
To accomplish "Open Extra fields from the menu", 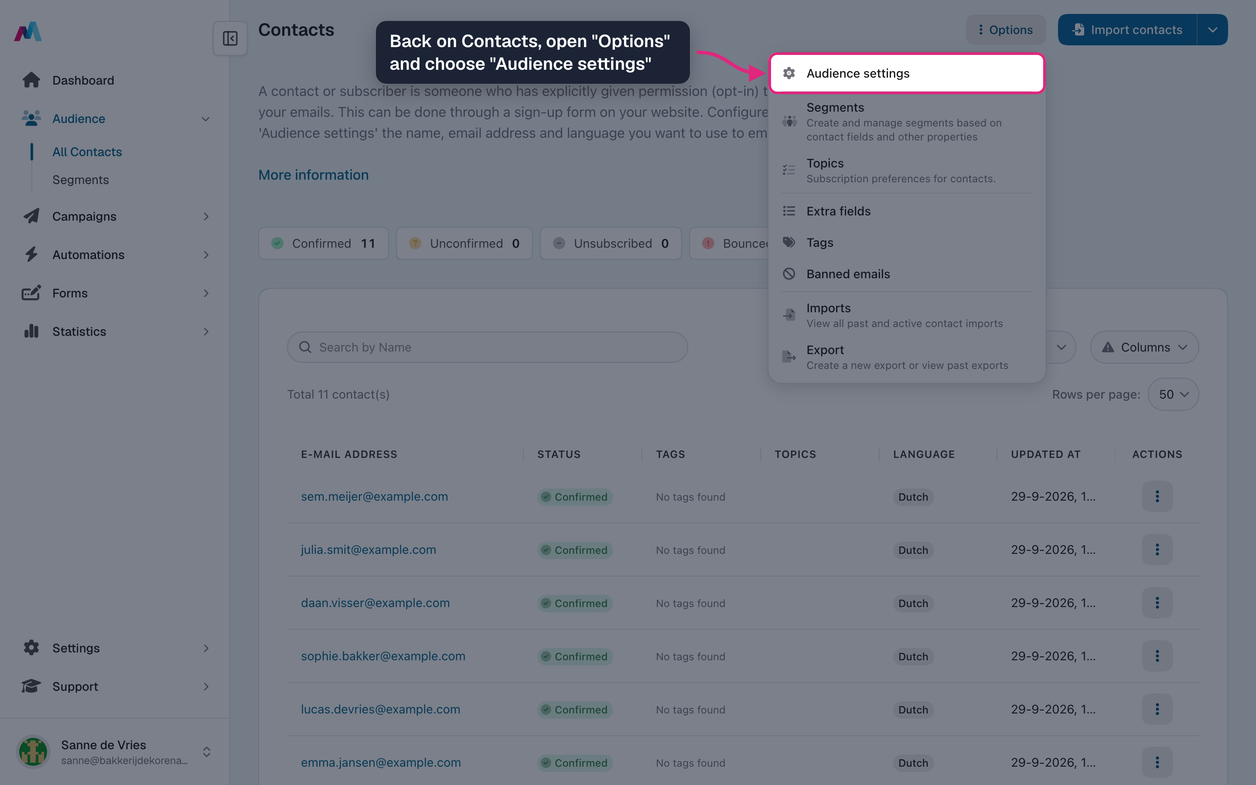I will [906, 211].
